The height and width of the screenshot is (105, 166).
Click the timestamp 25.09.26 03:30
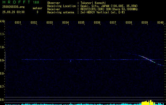pos(13,12)
